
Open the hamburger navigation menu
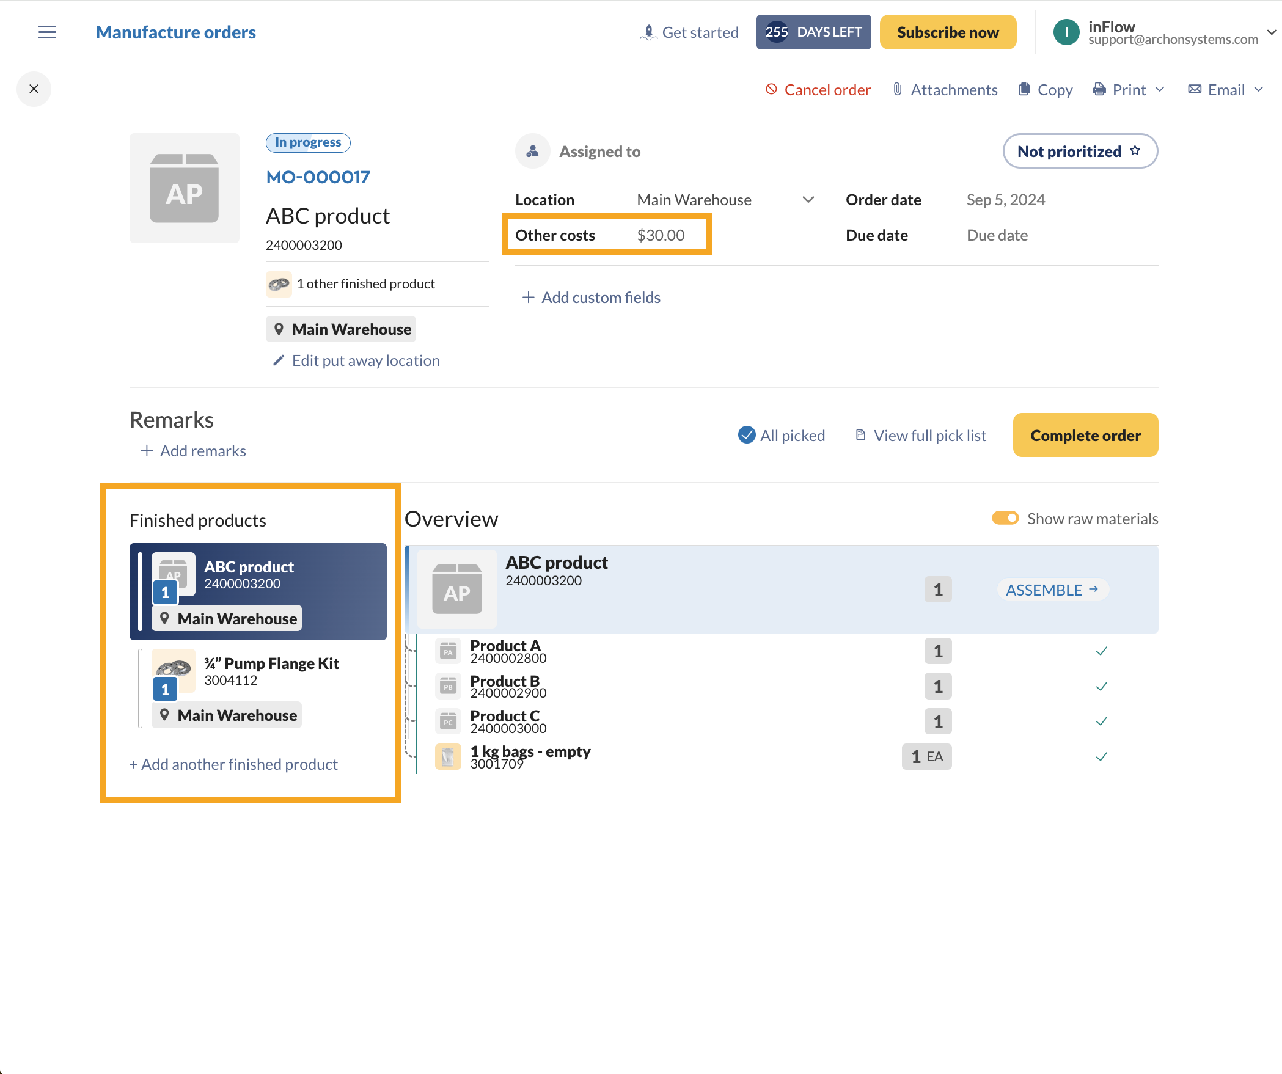(47, 32)
